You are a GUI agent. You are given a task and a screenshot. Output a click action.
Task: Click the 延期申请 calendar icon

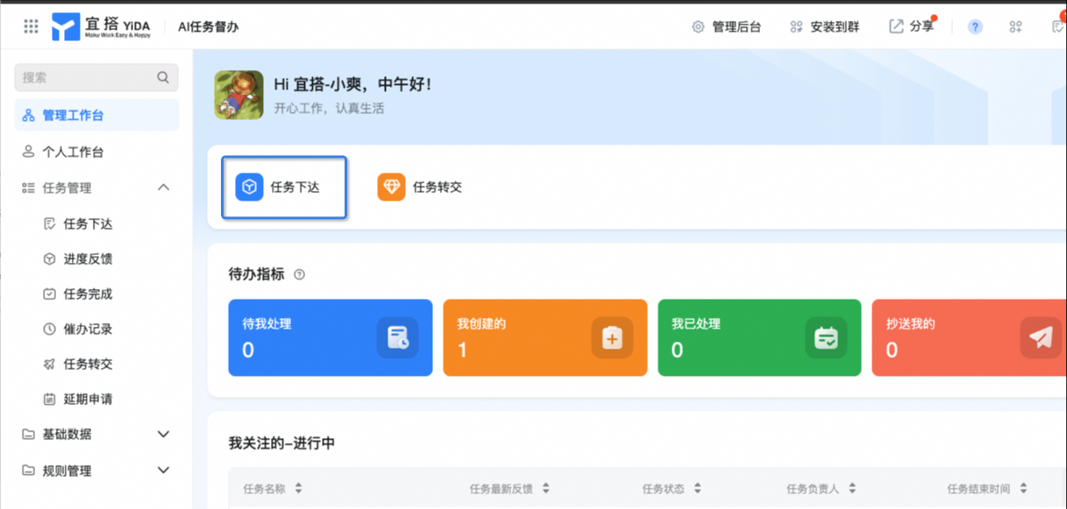[x=49, y=399]
